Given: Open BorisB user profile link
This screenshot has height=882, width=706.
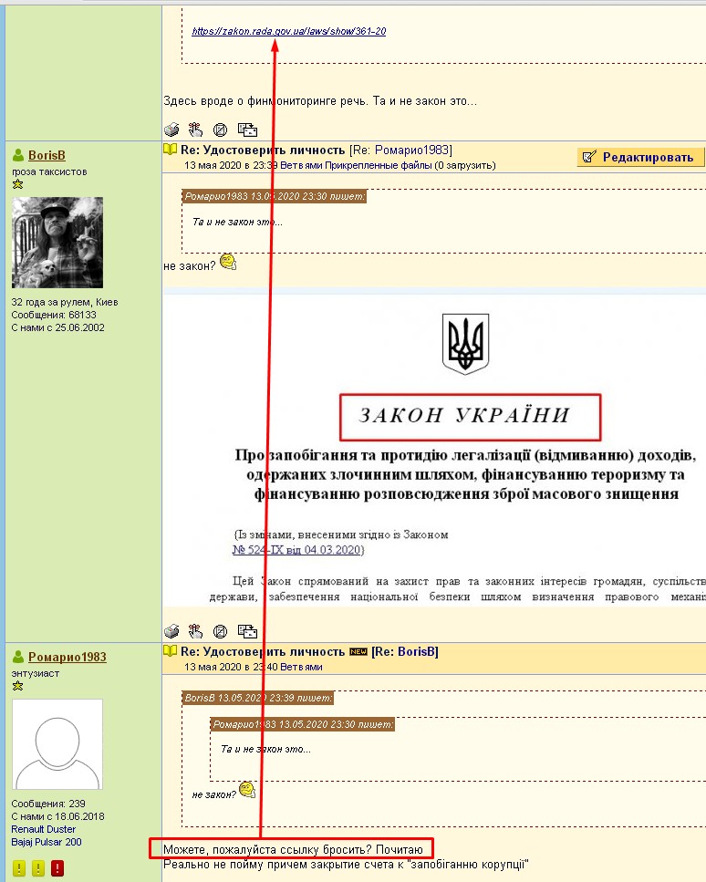Looking at the screenshot, I should [x=47, y=156].
